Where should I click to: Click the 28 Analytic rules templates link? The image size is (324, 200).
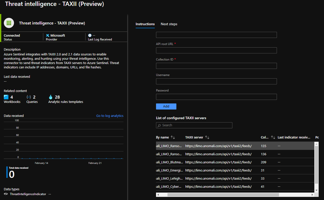[66, 99]
